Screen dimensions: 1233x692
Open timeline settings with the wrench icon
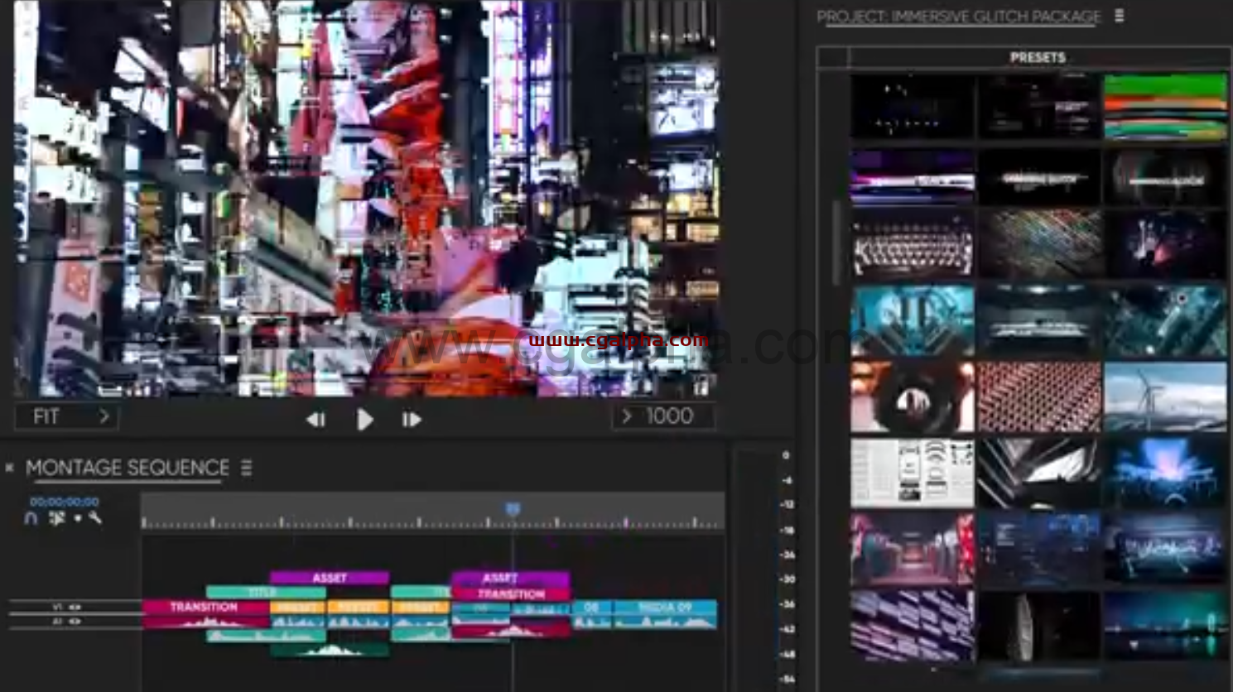coord(95,518)
